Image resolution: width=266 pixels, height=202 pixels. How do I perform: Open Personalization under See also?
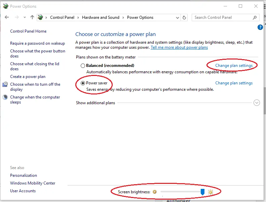[24, 175]
